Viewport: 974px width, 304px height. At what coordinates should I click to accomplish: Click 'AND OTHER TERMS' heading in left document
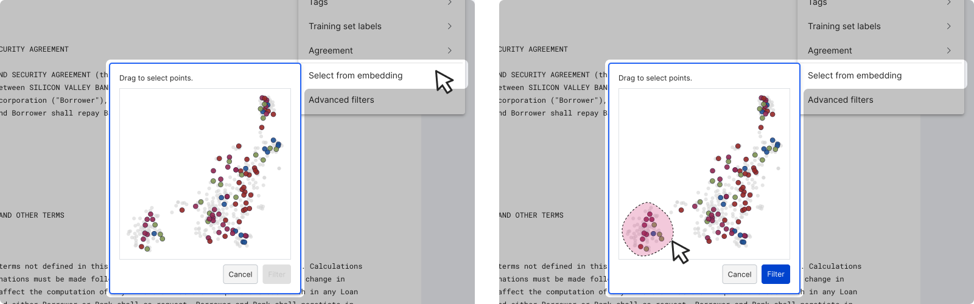[x=32, y=215]
